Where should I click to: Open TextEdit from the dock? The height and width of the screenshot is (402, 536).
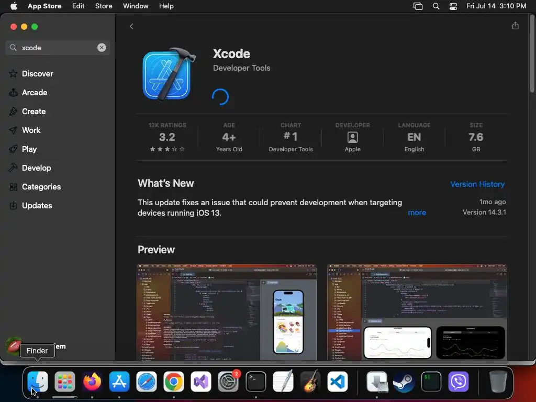(x=283, y=382)
